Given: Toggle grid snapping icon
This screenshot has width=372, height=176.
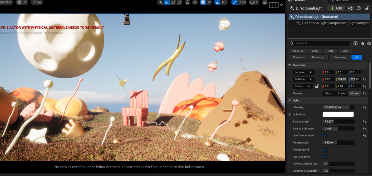Looking at the screenshot, I should (203, 2).
